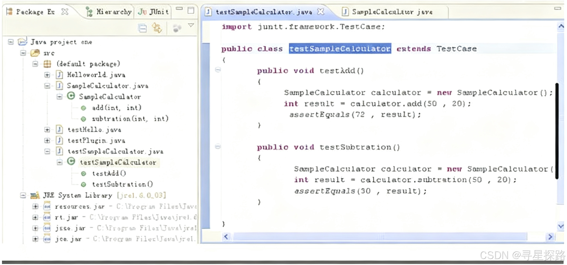Click the editor vertical scrollbar up arrow
This screenshot has height=265, width=567.
click(561, 26)
